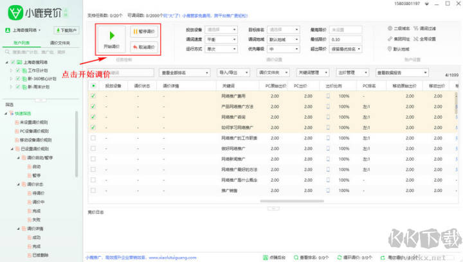Switch to the 调价文件夹 tab
The image size is (463, 262).
(60, 42)
